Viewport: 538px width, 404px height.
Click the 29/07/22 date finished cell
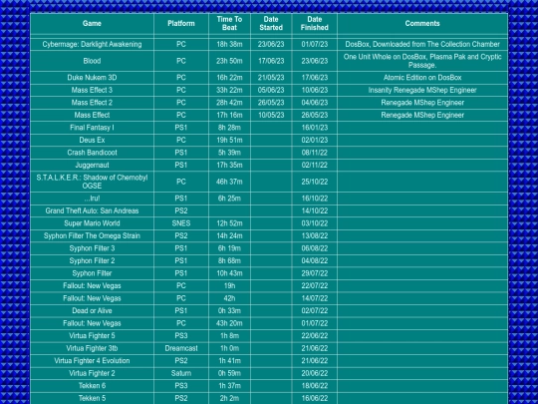coord(314,273)
